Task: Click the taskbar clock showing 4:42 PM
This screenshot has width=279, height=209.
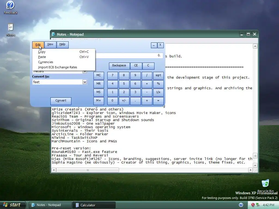Action: tap(268, 205)
